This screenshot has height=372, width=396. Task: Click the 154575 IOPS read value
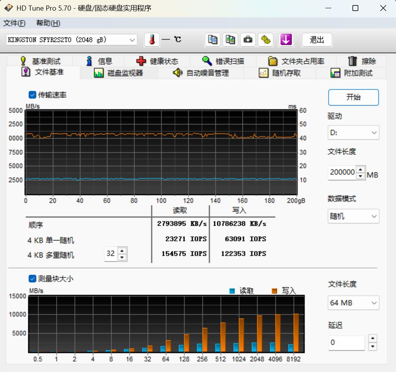point(184,253)
